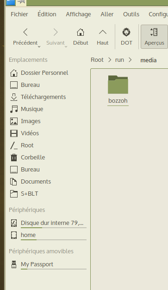Toggle the Aperçus preview button
The width and height of the screenshot is (168, 290).
click(x=154, y=37)
